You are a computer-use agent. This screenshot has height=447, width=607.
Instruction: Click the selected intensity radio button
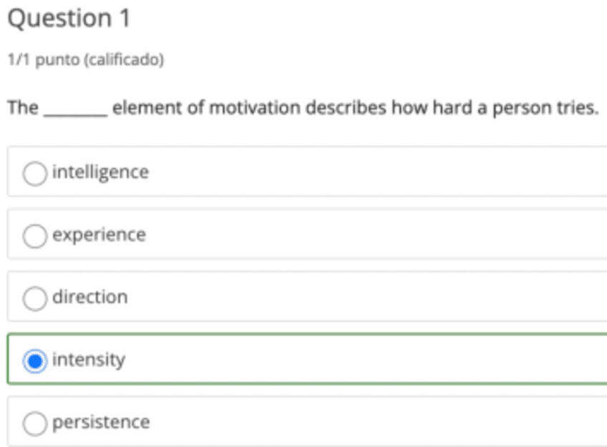point(34,360)
